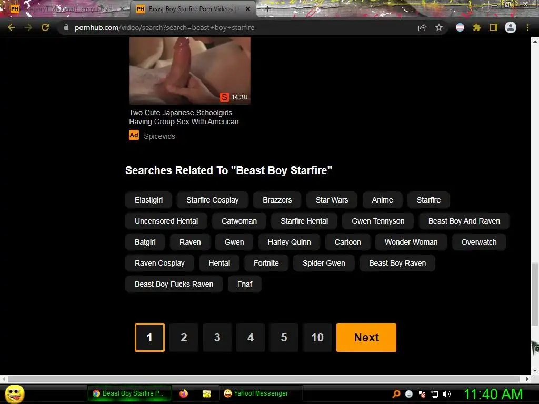
Task: Select current page 1 in pagination
Action: click(149, 337)
